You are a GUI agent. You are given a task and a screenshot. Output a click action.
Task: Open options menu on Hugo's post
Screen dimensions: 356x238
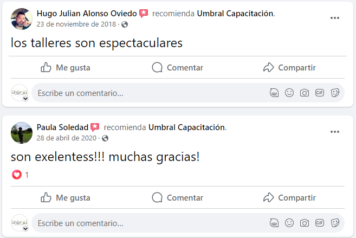(335, 18)
